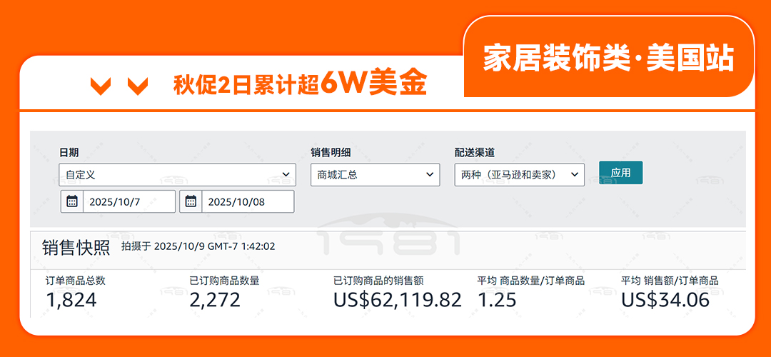Open the 销售明细 dropdown showing 商城汇总
The height and width of the screenshot is (357, 771).
click(x=375, y=174)
